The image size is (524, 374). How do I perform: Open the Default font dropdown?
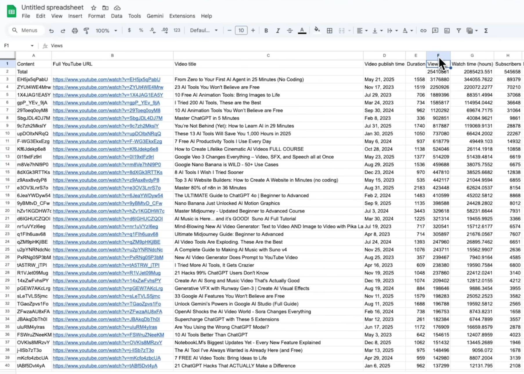[204, 30]
